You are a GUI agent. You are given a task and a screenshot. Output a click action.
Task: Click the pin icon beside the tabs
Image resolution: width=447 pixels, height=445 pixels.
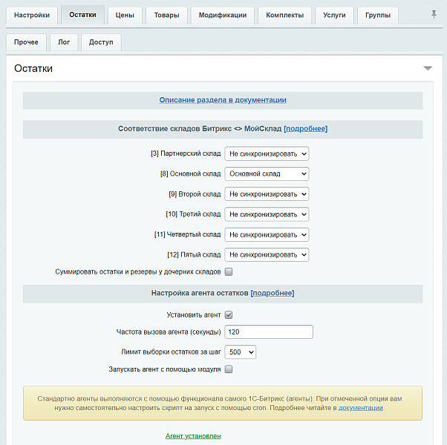click(434, 15)
